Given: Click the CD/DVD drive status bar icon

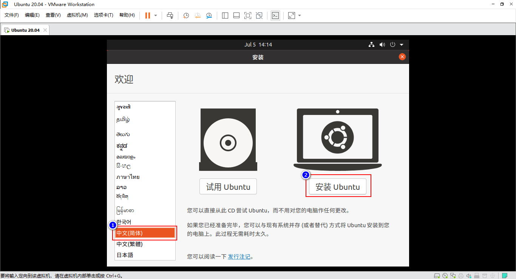Looking at the screenshot, I should click(x=445, y=276).
